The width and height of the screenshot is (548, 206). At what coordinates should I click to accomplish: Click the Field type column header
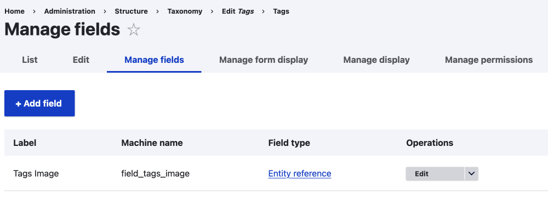(289, 143)
